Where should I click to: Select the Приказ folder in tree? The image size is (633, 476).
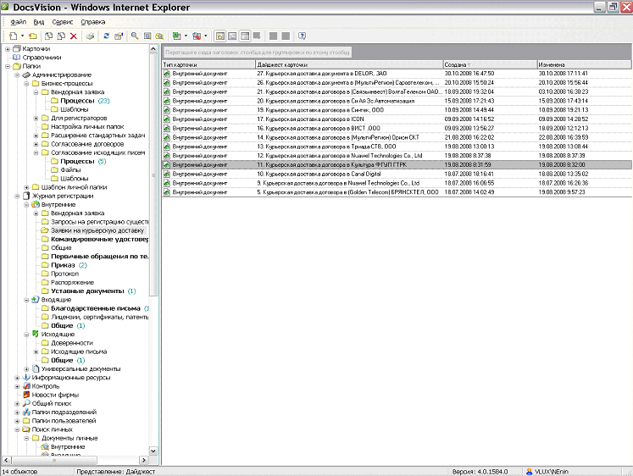(x=63, y=265)
